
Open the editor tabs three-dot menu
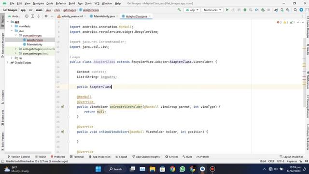click(303, 16)
